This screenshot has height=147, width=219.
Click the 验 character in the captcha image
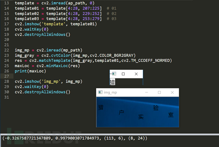(156, 108)
